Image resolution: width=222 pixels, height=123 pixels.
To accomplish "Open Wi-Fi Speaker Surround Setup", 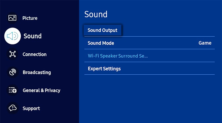I will 150,56.
